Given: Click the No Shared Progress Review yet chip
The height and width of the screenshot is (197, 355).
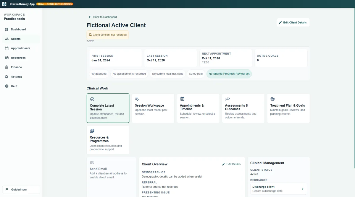Looking at the screenshot, I should [229, 74].
